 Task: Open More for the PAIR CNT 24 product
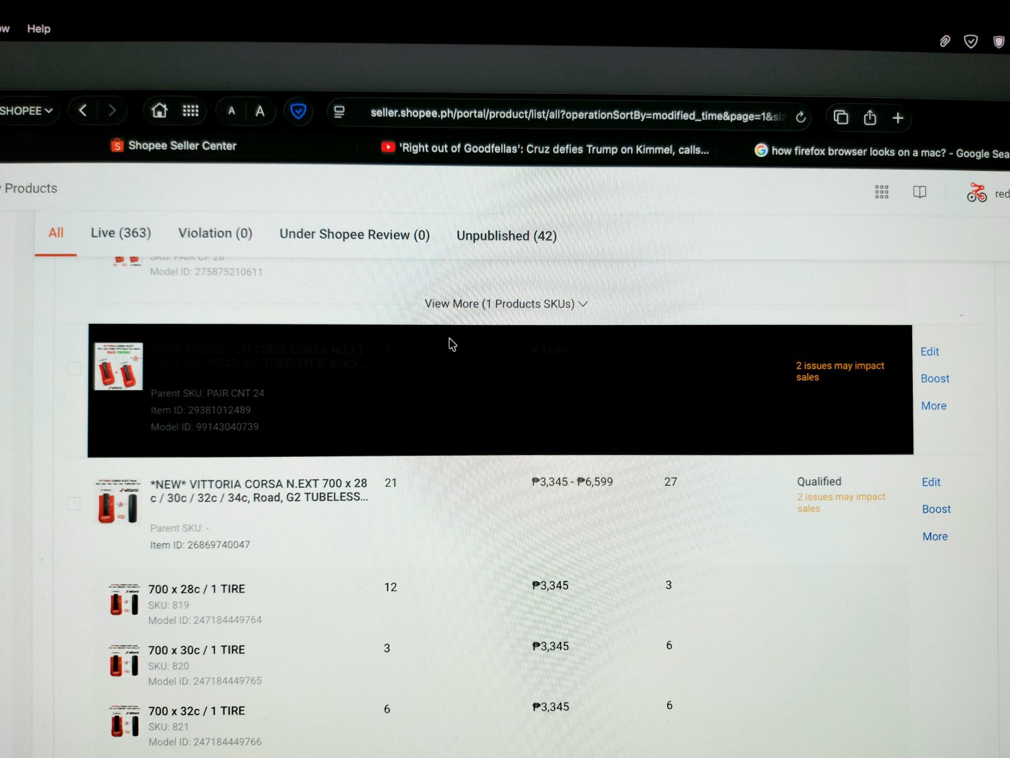coord(934,406)
